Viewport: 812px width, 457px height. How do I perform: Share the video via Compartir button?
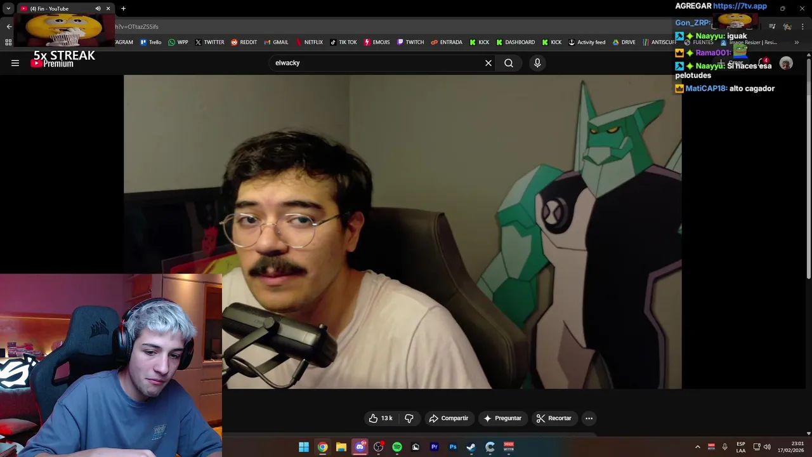click(449, 418)
